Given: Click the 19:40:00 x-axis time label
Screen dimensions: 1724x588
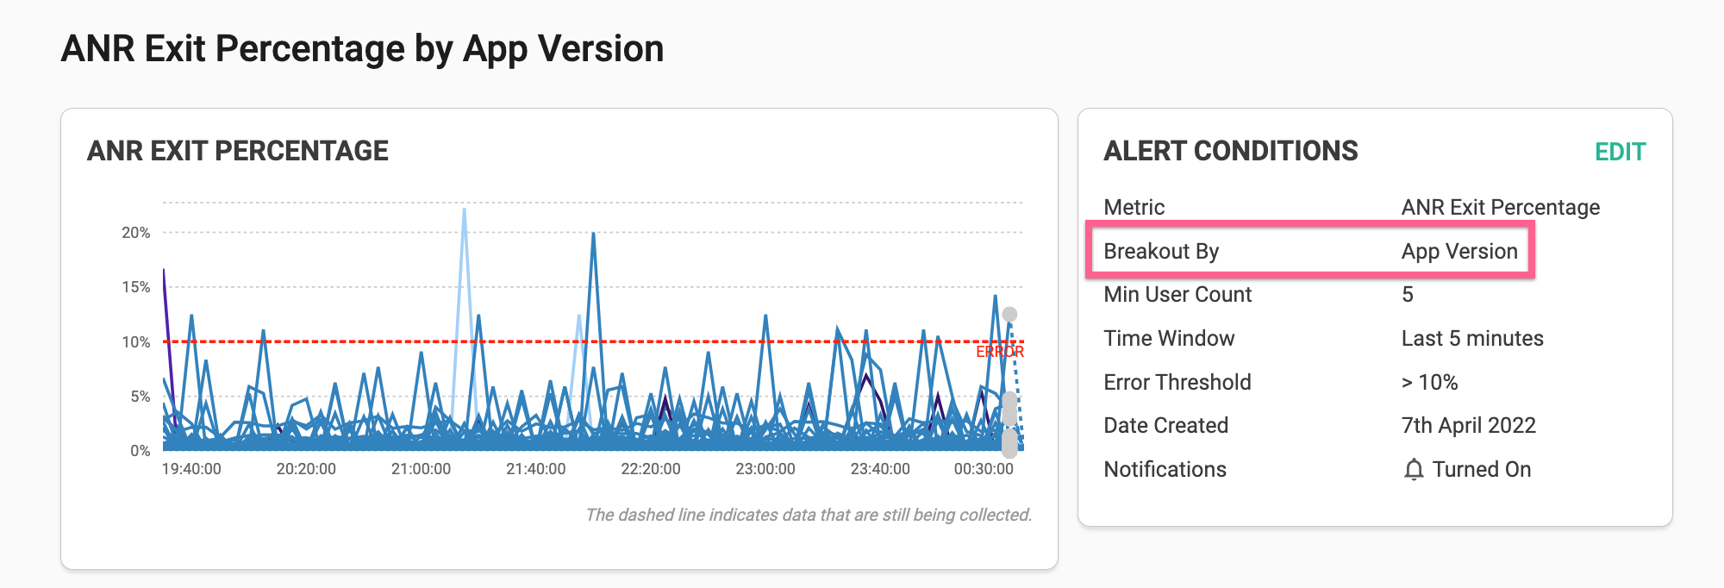Looking at the screenshot, I should [x=191, y=469].
